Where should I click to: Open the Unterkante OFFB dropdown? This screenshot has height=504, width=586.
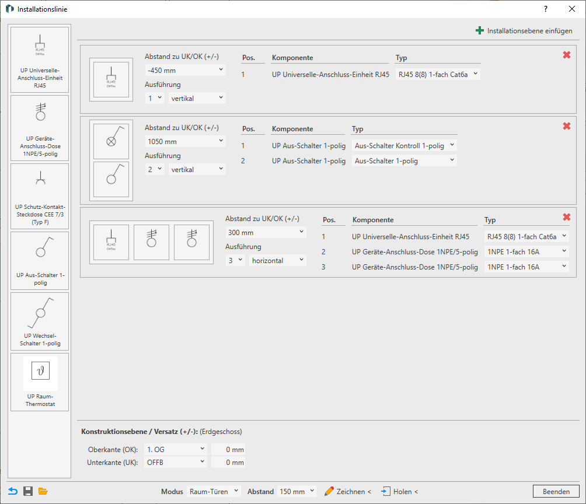click(176, 462)
